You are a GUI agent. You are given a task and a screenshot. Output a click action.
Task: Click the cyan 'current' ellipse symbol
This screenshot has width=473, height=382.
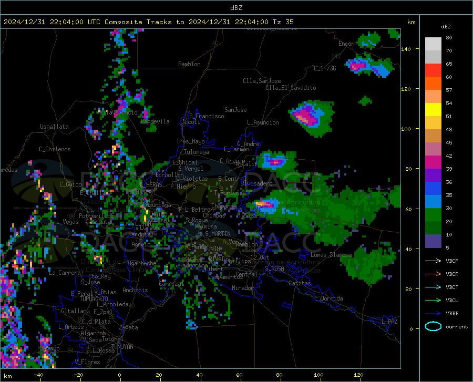click(x=433, y=326)
